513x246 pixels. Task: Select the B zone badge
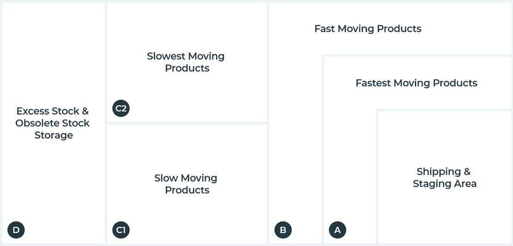pyautogui.click(x=283, y=230)
